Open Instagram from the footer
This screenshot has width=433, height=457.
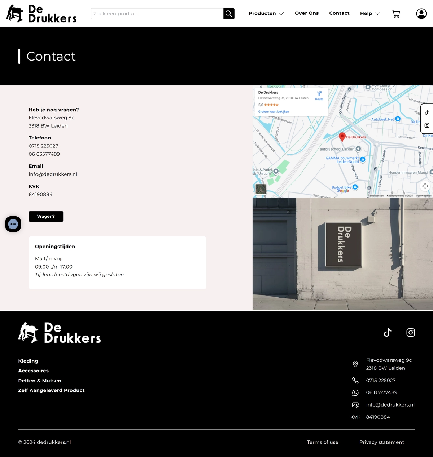(x=411, y=332)
